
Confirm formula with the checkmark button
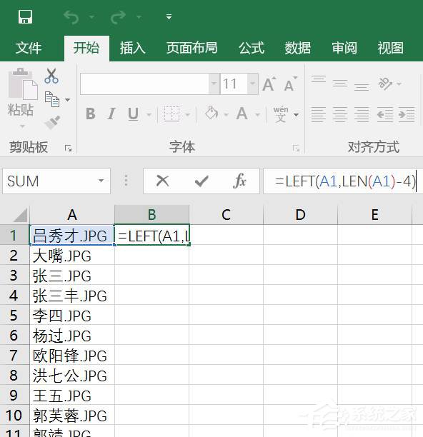point(201,181)
